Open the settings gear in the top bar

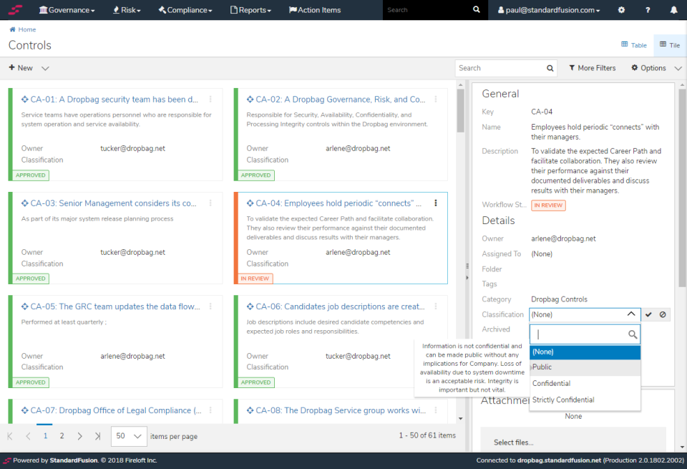621,9
